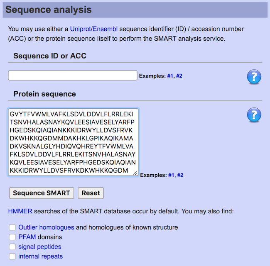Tick the PFAM domains checkbox

12,237
